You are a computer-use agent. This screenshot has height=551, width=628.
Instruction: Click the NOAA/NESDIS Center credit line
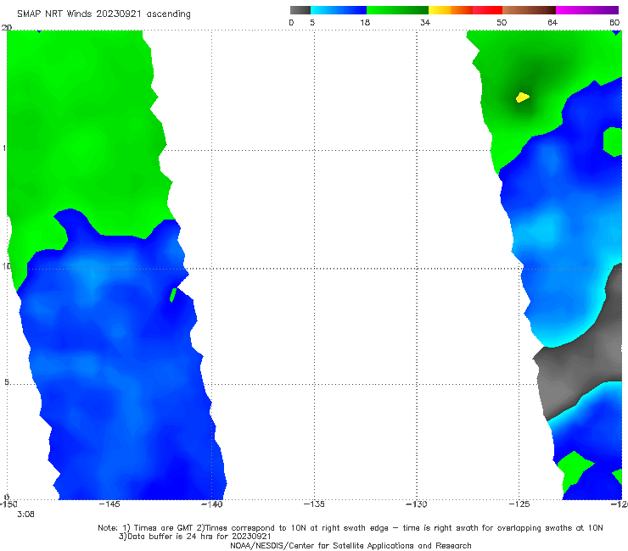350,546
